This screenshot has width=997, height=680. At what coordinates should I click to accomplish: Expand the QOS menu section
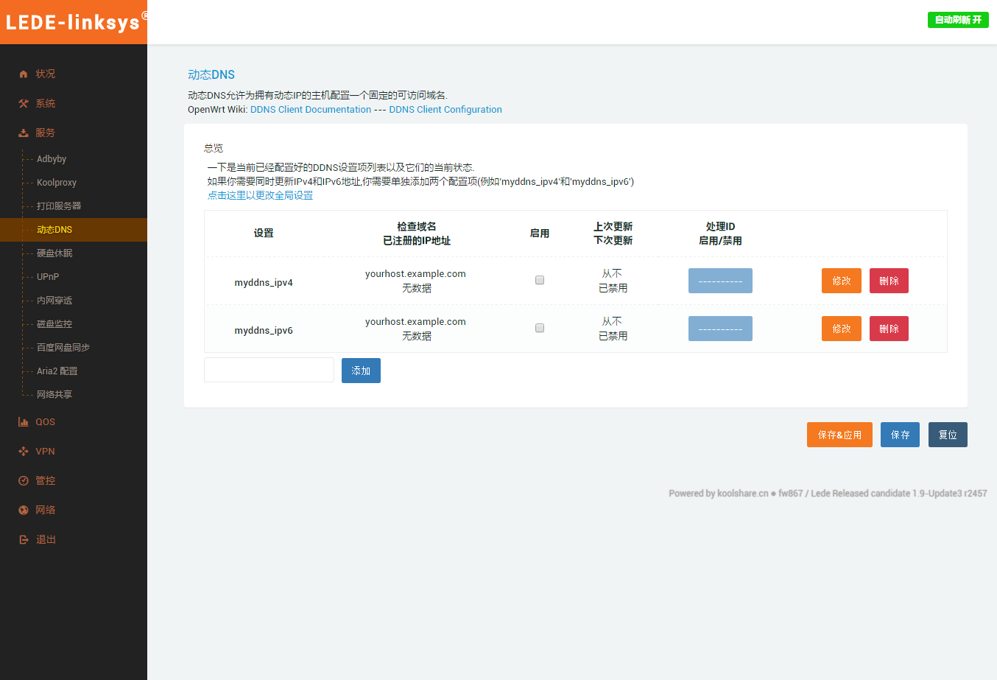pyautogui.click(x=46, y=422)
